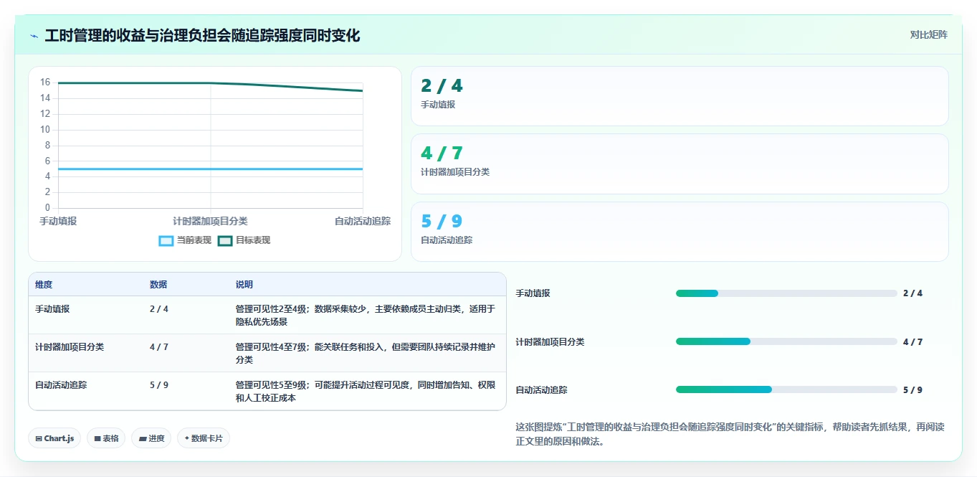Click the 手动填报 progress bar
Screen dimensions: 977x477
pyautogui.click(x=786, y=293)
